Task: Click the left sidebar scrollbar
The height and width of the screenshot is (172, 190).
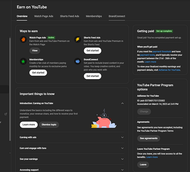Action: pyautogui.click(x=10, y=89)
